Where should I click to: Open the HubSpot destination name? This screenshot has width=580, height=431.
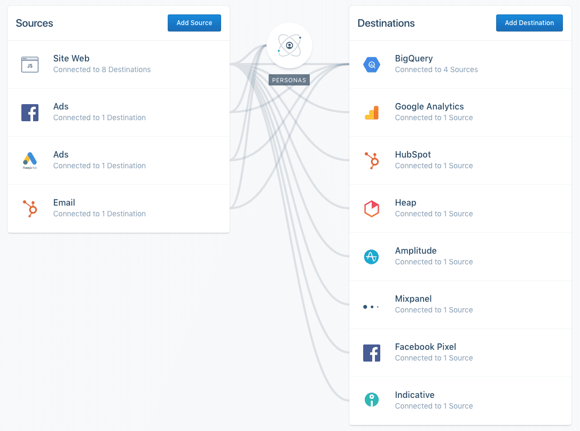[x=413, y=155]
